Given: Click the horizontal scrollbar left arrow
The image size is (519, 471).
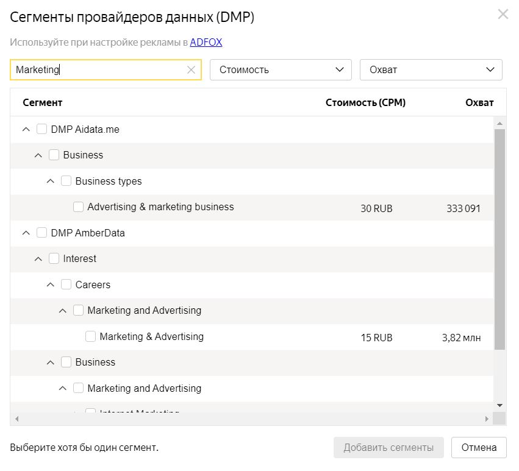Looking at the screenshot, I should coord(16,419).
